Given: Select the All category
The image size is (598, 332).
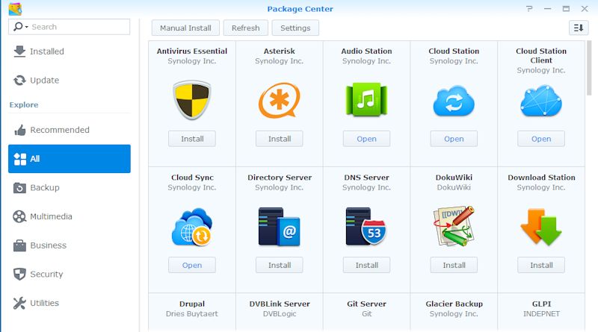Looking at the screenshot, I should click(70, 159).
